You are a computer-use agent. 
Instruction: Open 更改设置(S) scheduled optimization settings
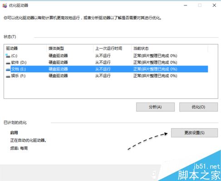pyautogui.click(x=194, y=133)
